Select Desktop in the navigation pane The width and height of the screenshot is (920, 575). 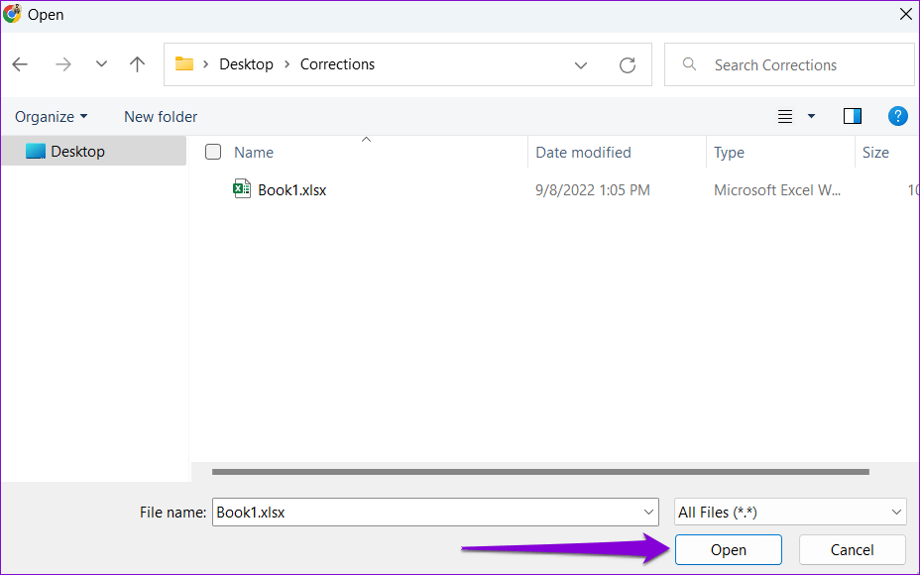point(77,152)
